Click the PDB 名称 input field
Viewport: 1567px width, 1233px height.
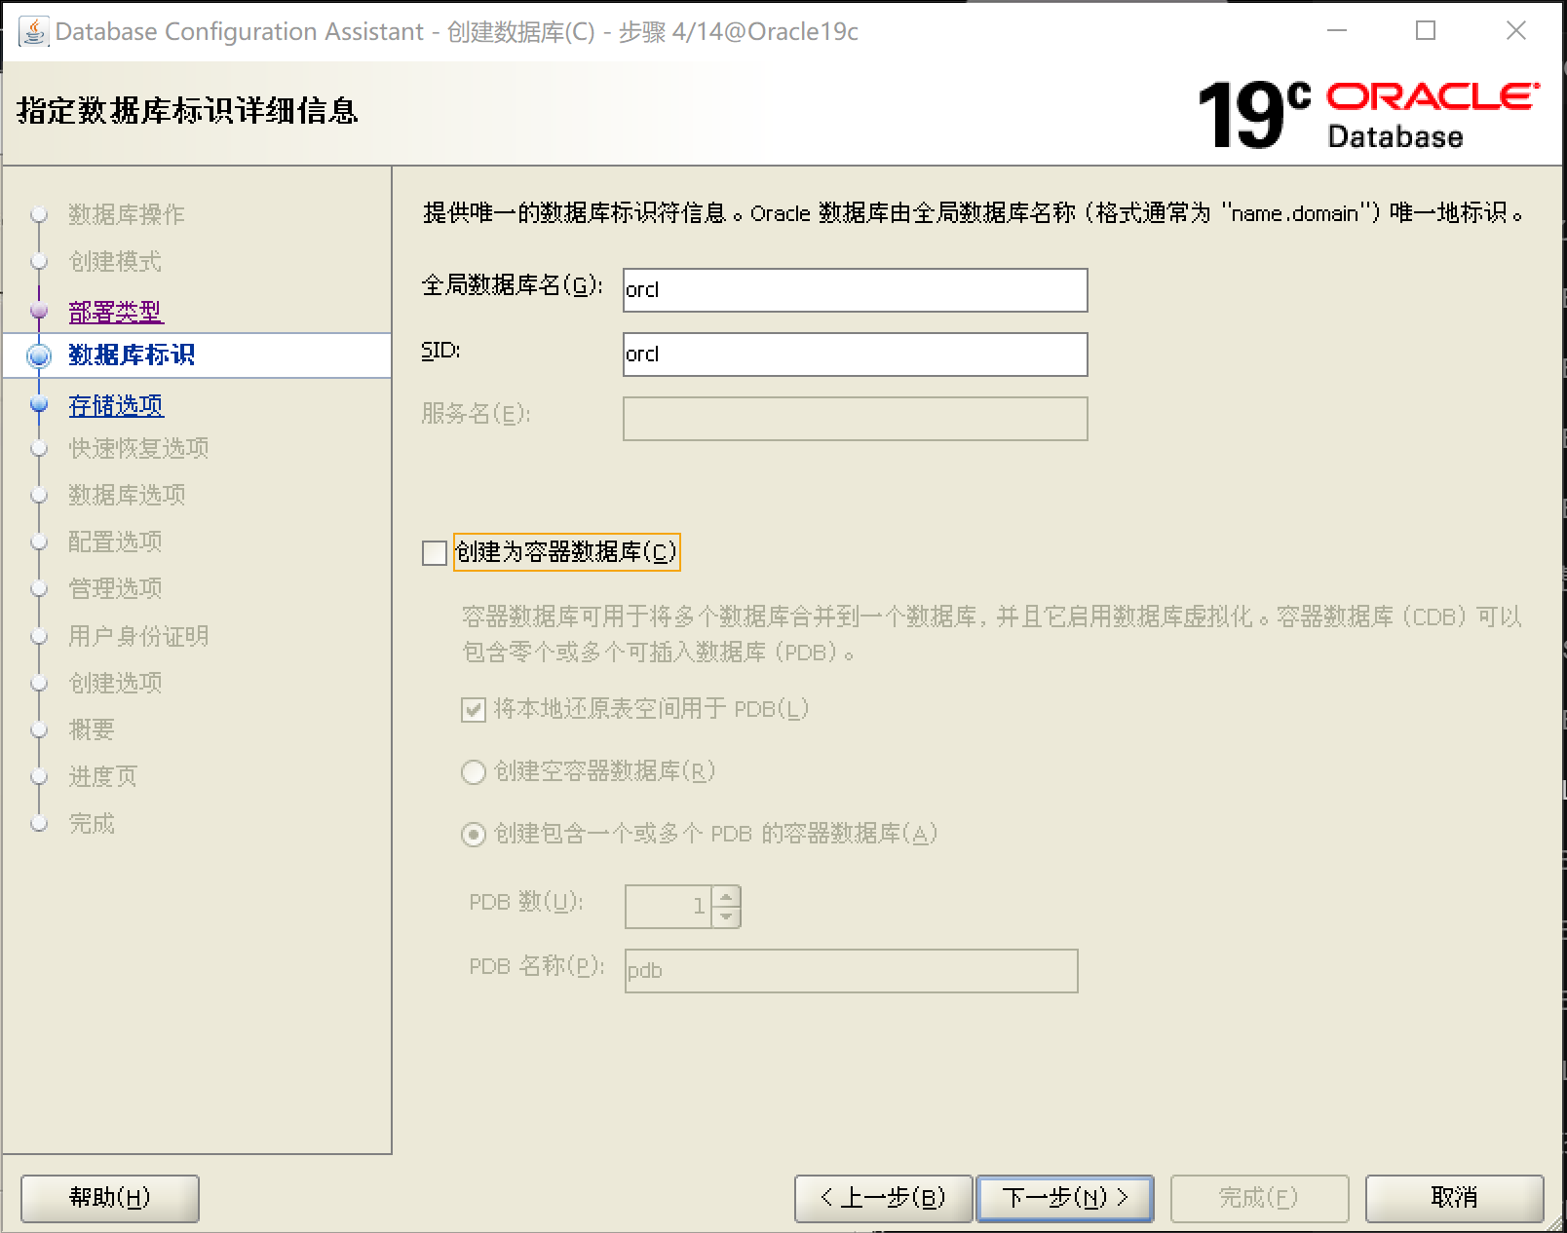pyautogui.click(x=852, y=971)
